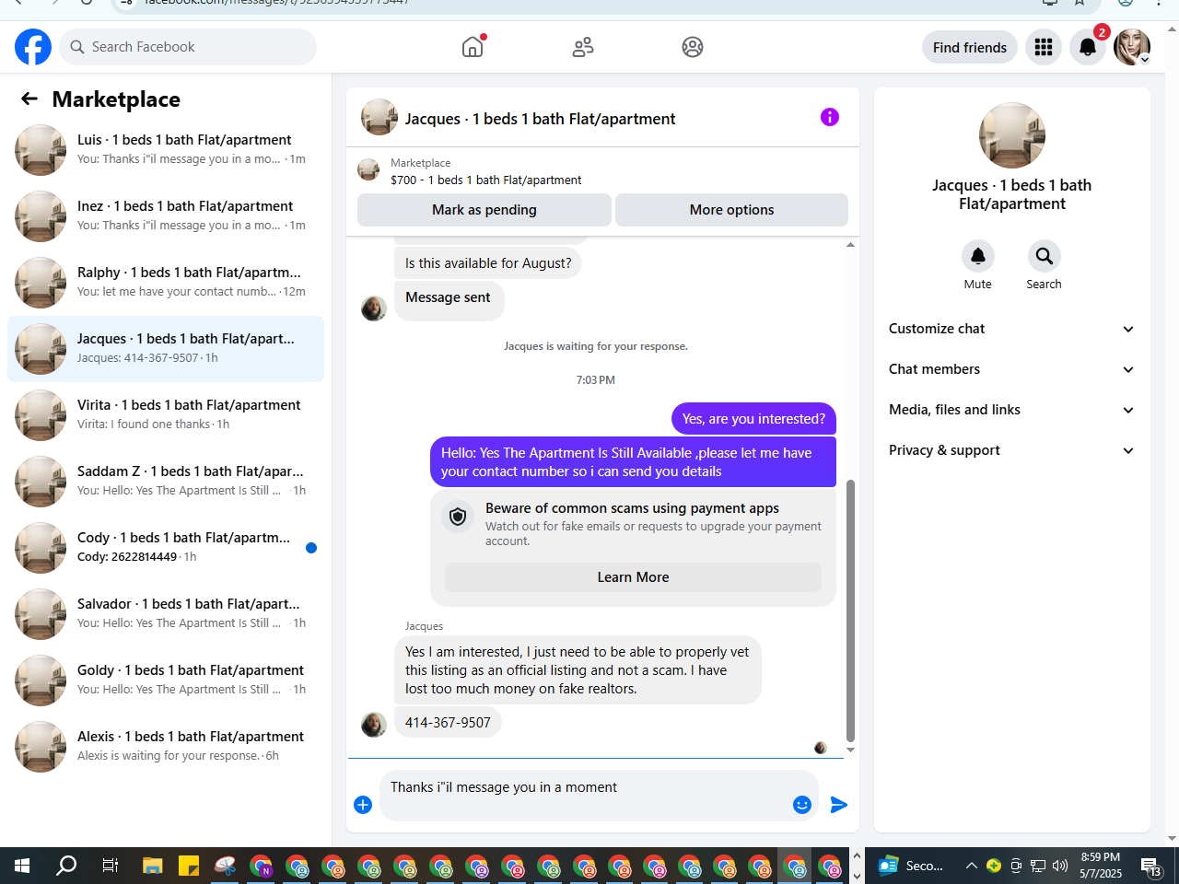Open conversation information purple info icon
The width and height of the screenshot is (1179, 884).
click(830, 117)
